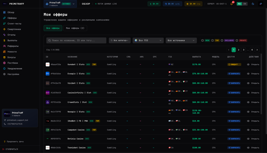Click the tag icon in category filter
Image resolution: width=267 pixels, height=153 pixels.
click(x=112, y=40)
